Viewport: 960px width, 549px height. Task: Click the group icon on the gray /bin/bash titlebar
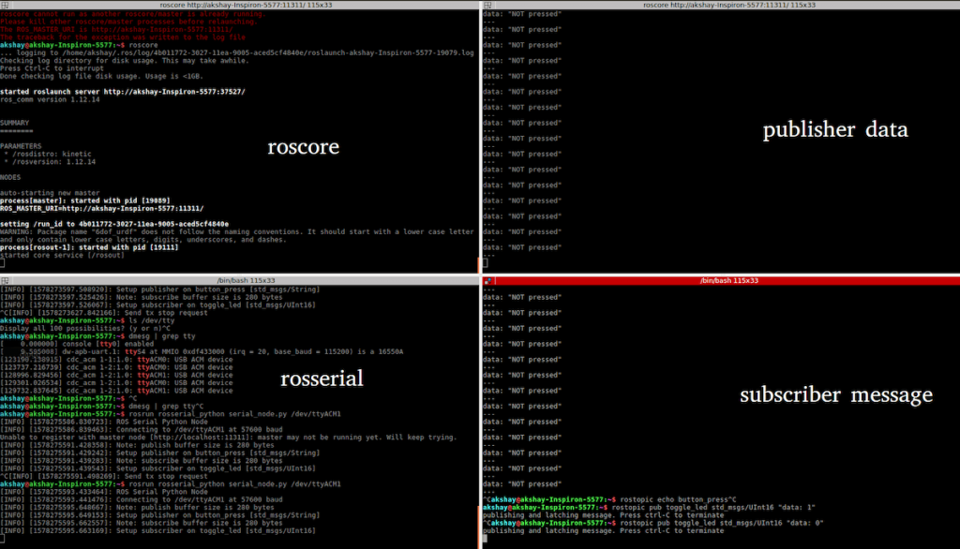pos(7,280)
